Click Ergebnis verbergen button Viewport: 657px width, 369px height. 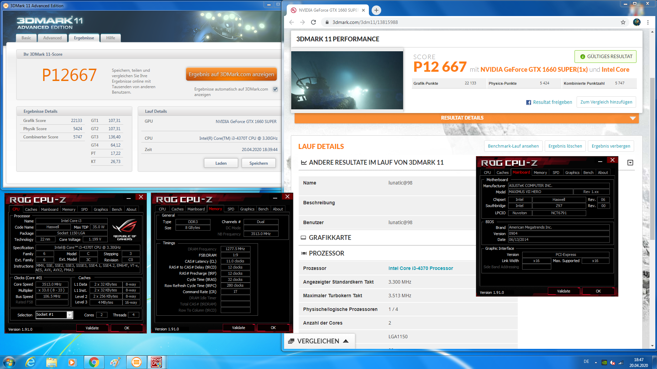point(611,146)
